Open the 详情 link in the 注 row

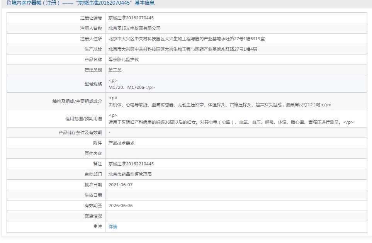click(x=113, y=227)
